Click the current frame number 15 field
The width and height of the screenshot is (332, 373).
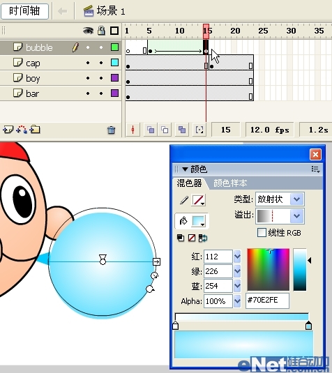coord(225,130)
